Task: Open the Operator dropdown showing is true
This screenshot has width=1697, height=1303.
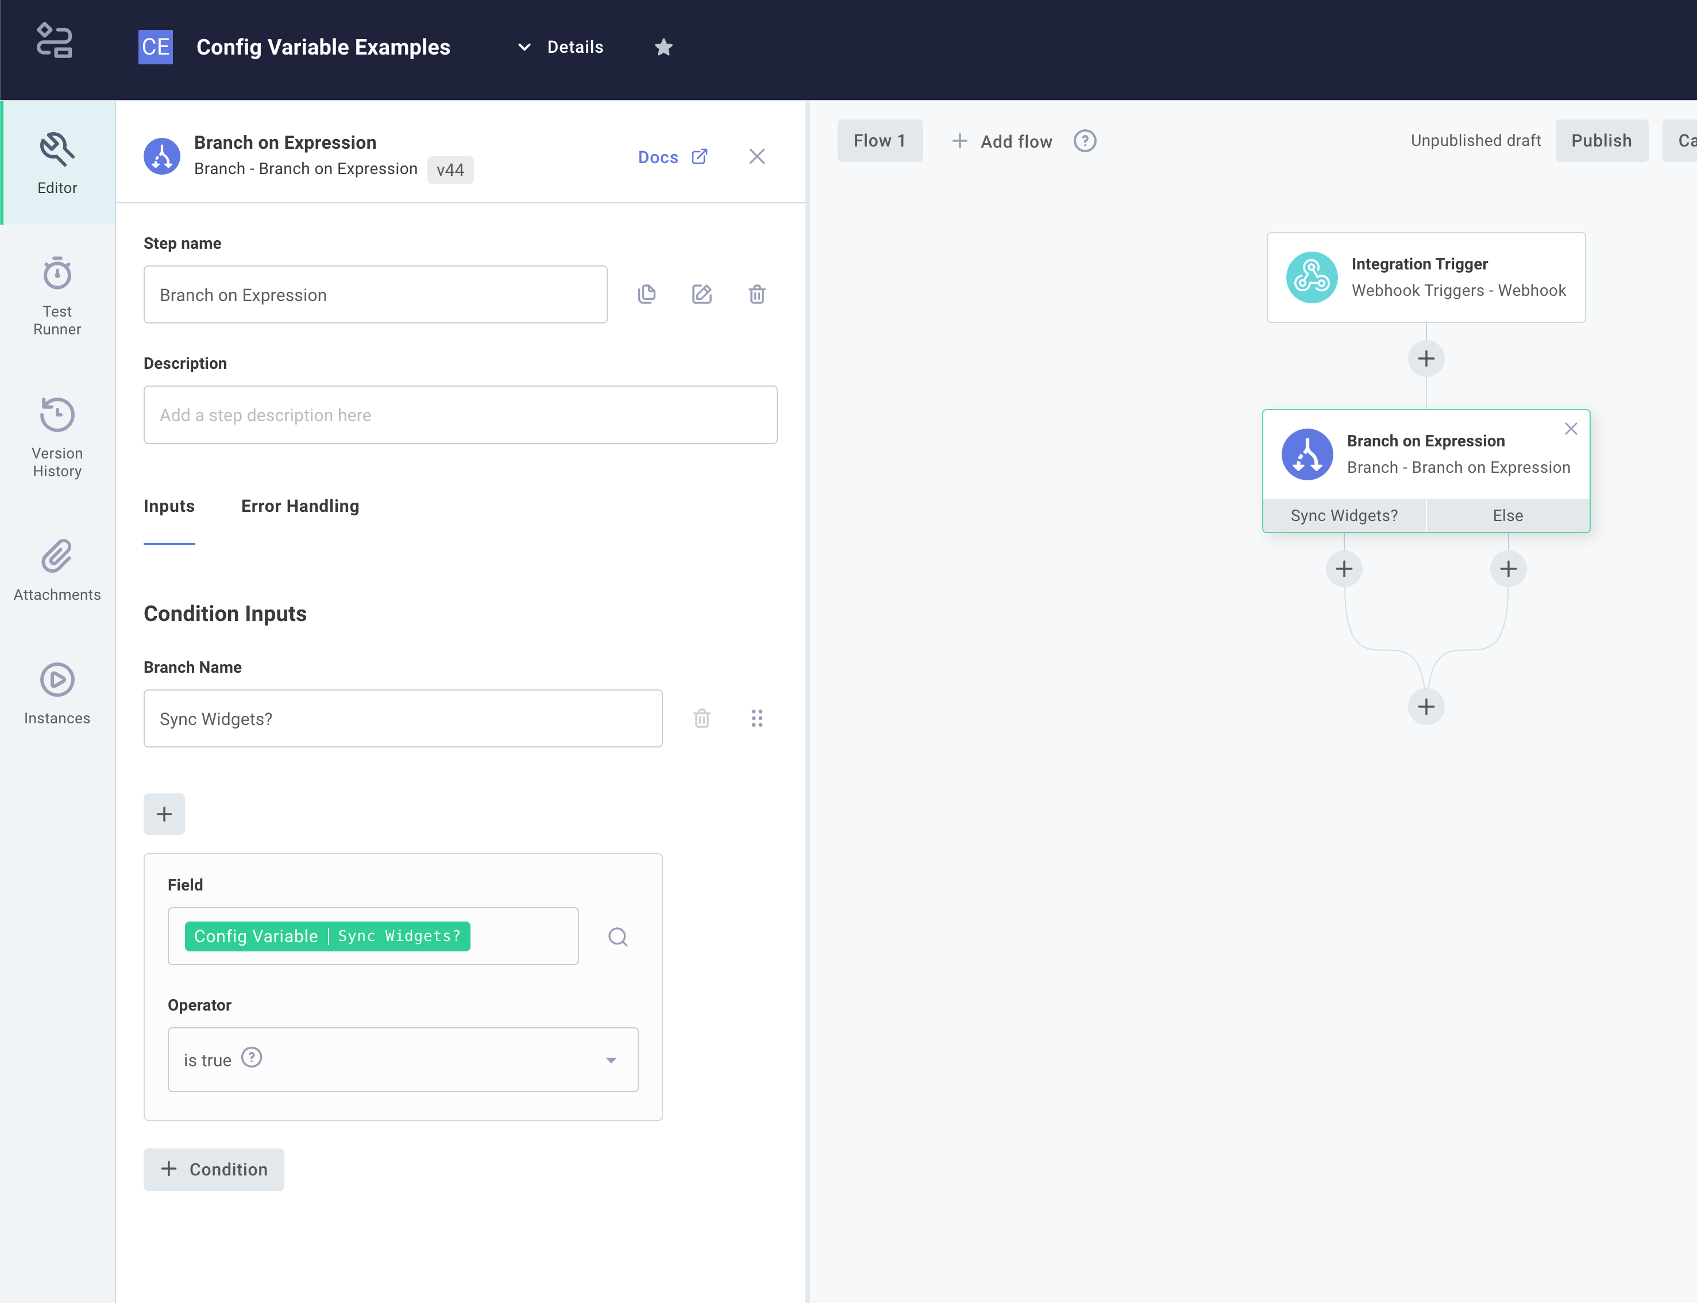Action: (x=403, y=1059)
